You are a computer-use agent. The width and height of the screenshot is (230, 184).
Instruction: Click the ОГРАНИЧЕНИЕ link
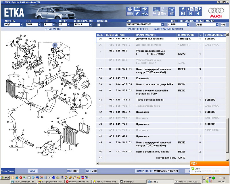(53, 29)
